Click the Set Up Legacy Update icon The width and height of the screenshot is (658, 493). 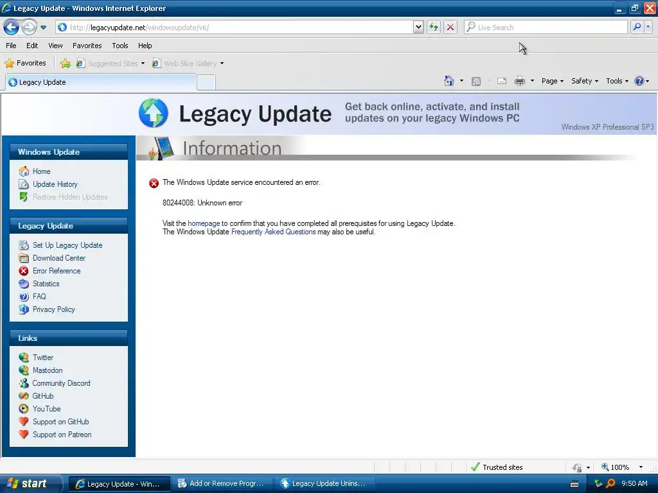tap(24, 245)
